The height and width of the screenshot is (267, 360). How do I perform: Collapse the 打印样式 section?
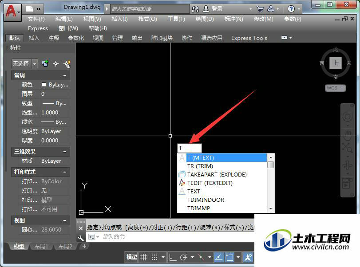(x=65, y=172)
